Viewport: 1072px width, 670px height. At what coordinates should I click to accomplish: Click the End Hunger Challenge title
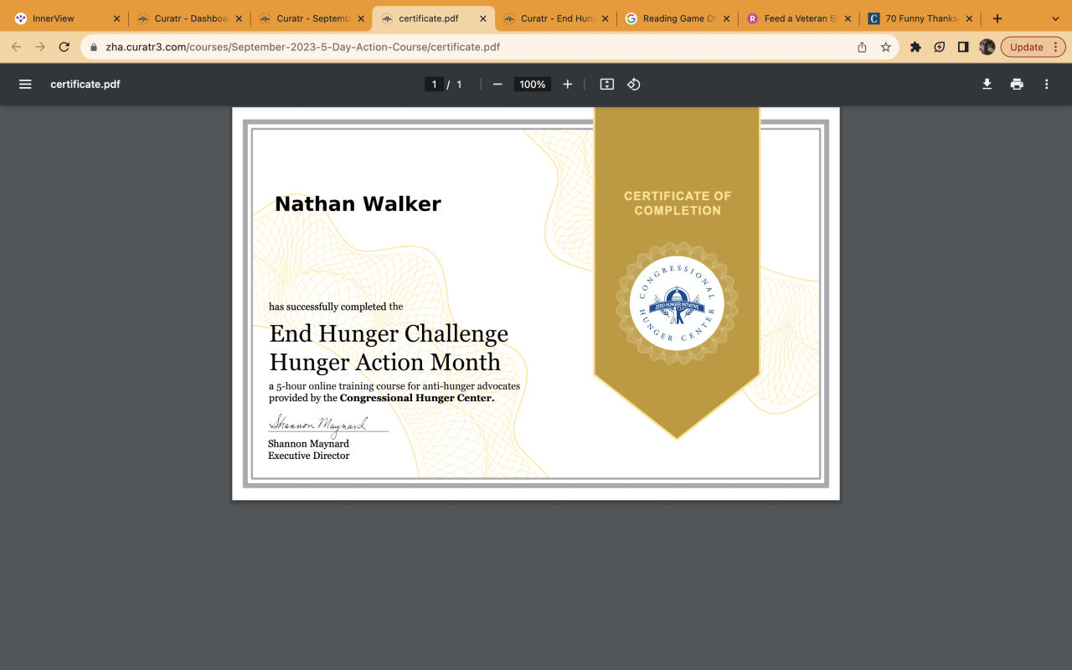(389, 333)
